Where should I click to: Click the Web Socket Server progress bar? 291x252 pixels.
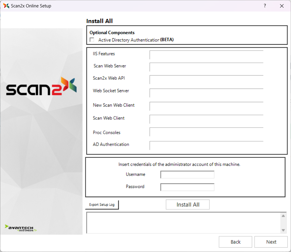point(206,93)
